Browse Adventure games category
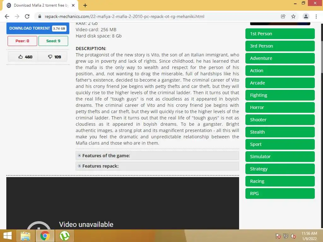This screenshot has width=323, height=242. coord(280,58)
